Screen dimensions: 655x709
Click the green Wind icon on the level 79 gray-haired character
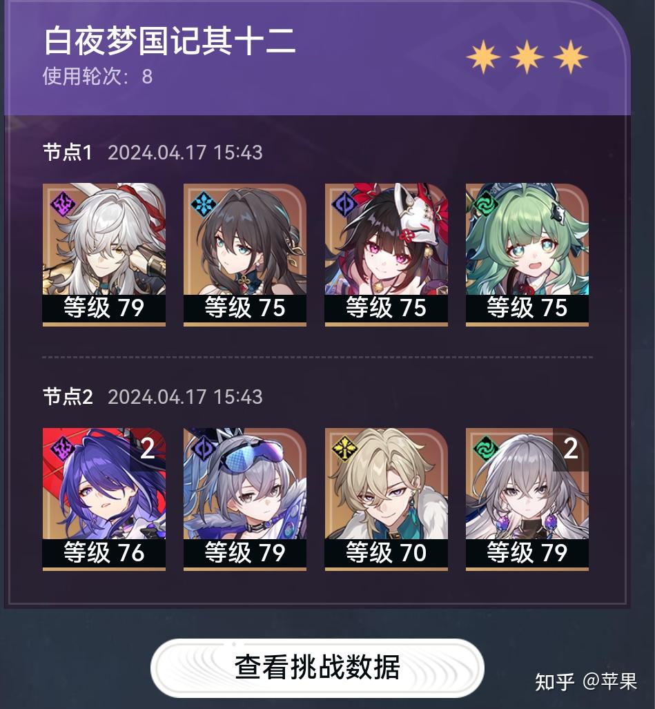click(485, 449)
